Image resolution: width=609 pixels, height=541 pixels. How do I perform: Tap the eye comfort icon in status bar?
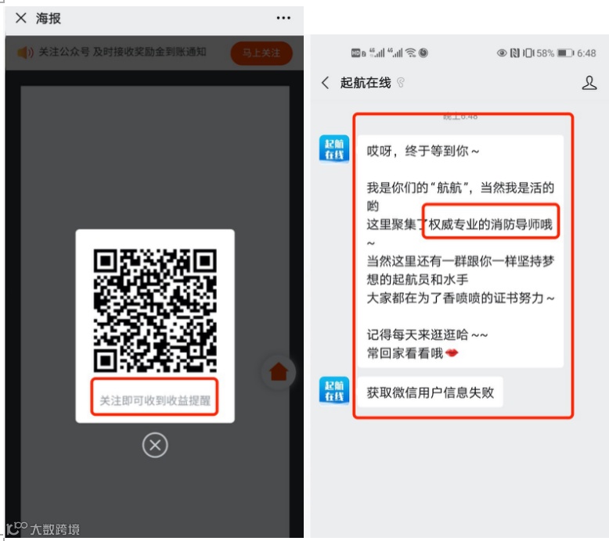[502, 52]
